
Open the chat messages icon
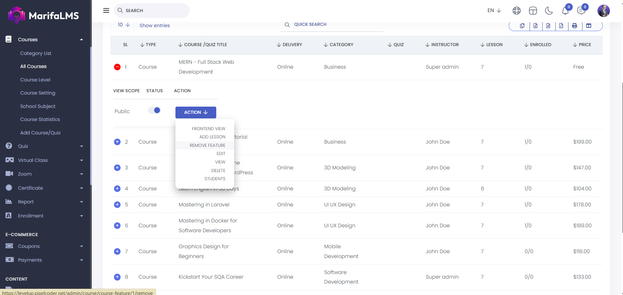coord(581,11)
